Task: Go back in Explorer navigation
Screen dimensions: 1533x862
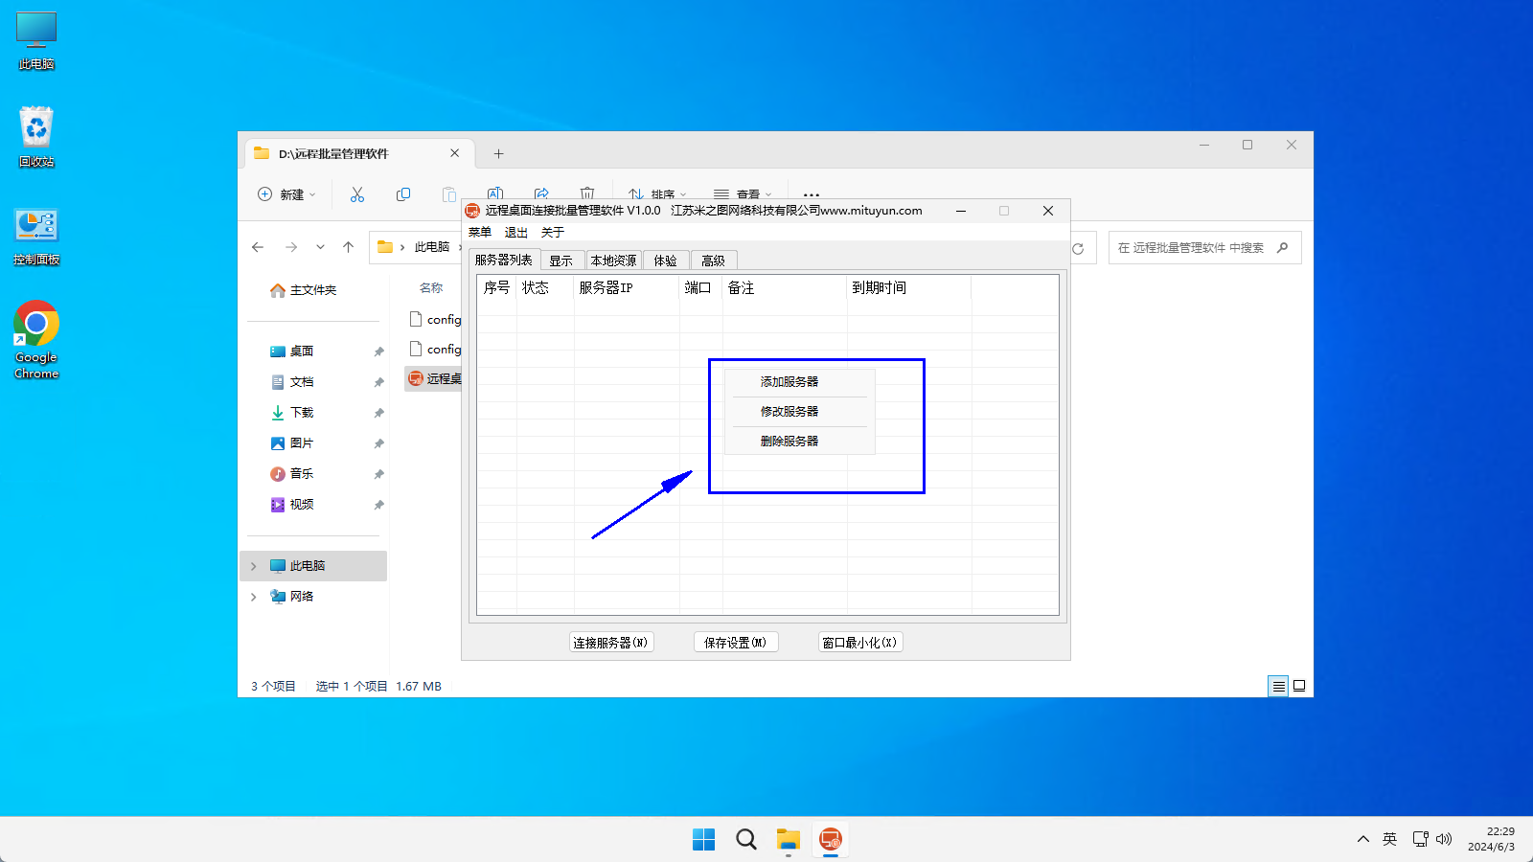Action: 258,247
